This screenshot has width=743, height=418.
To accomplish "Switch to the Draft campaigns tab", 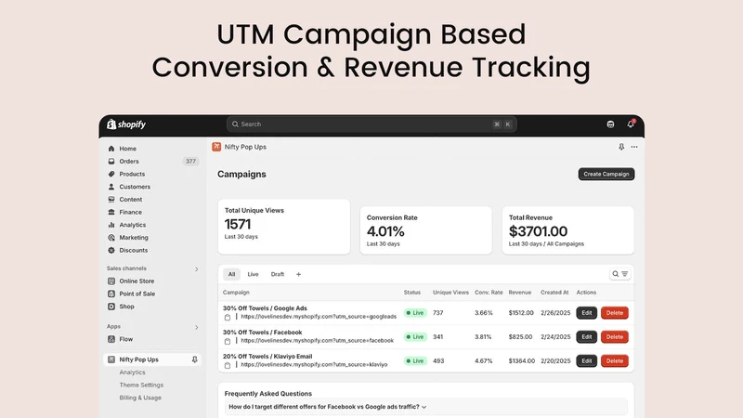I will click(x=277, y=274).
